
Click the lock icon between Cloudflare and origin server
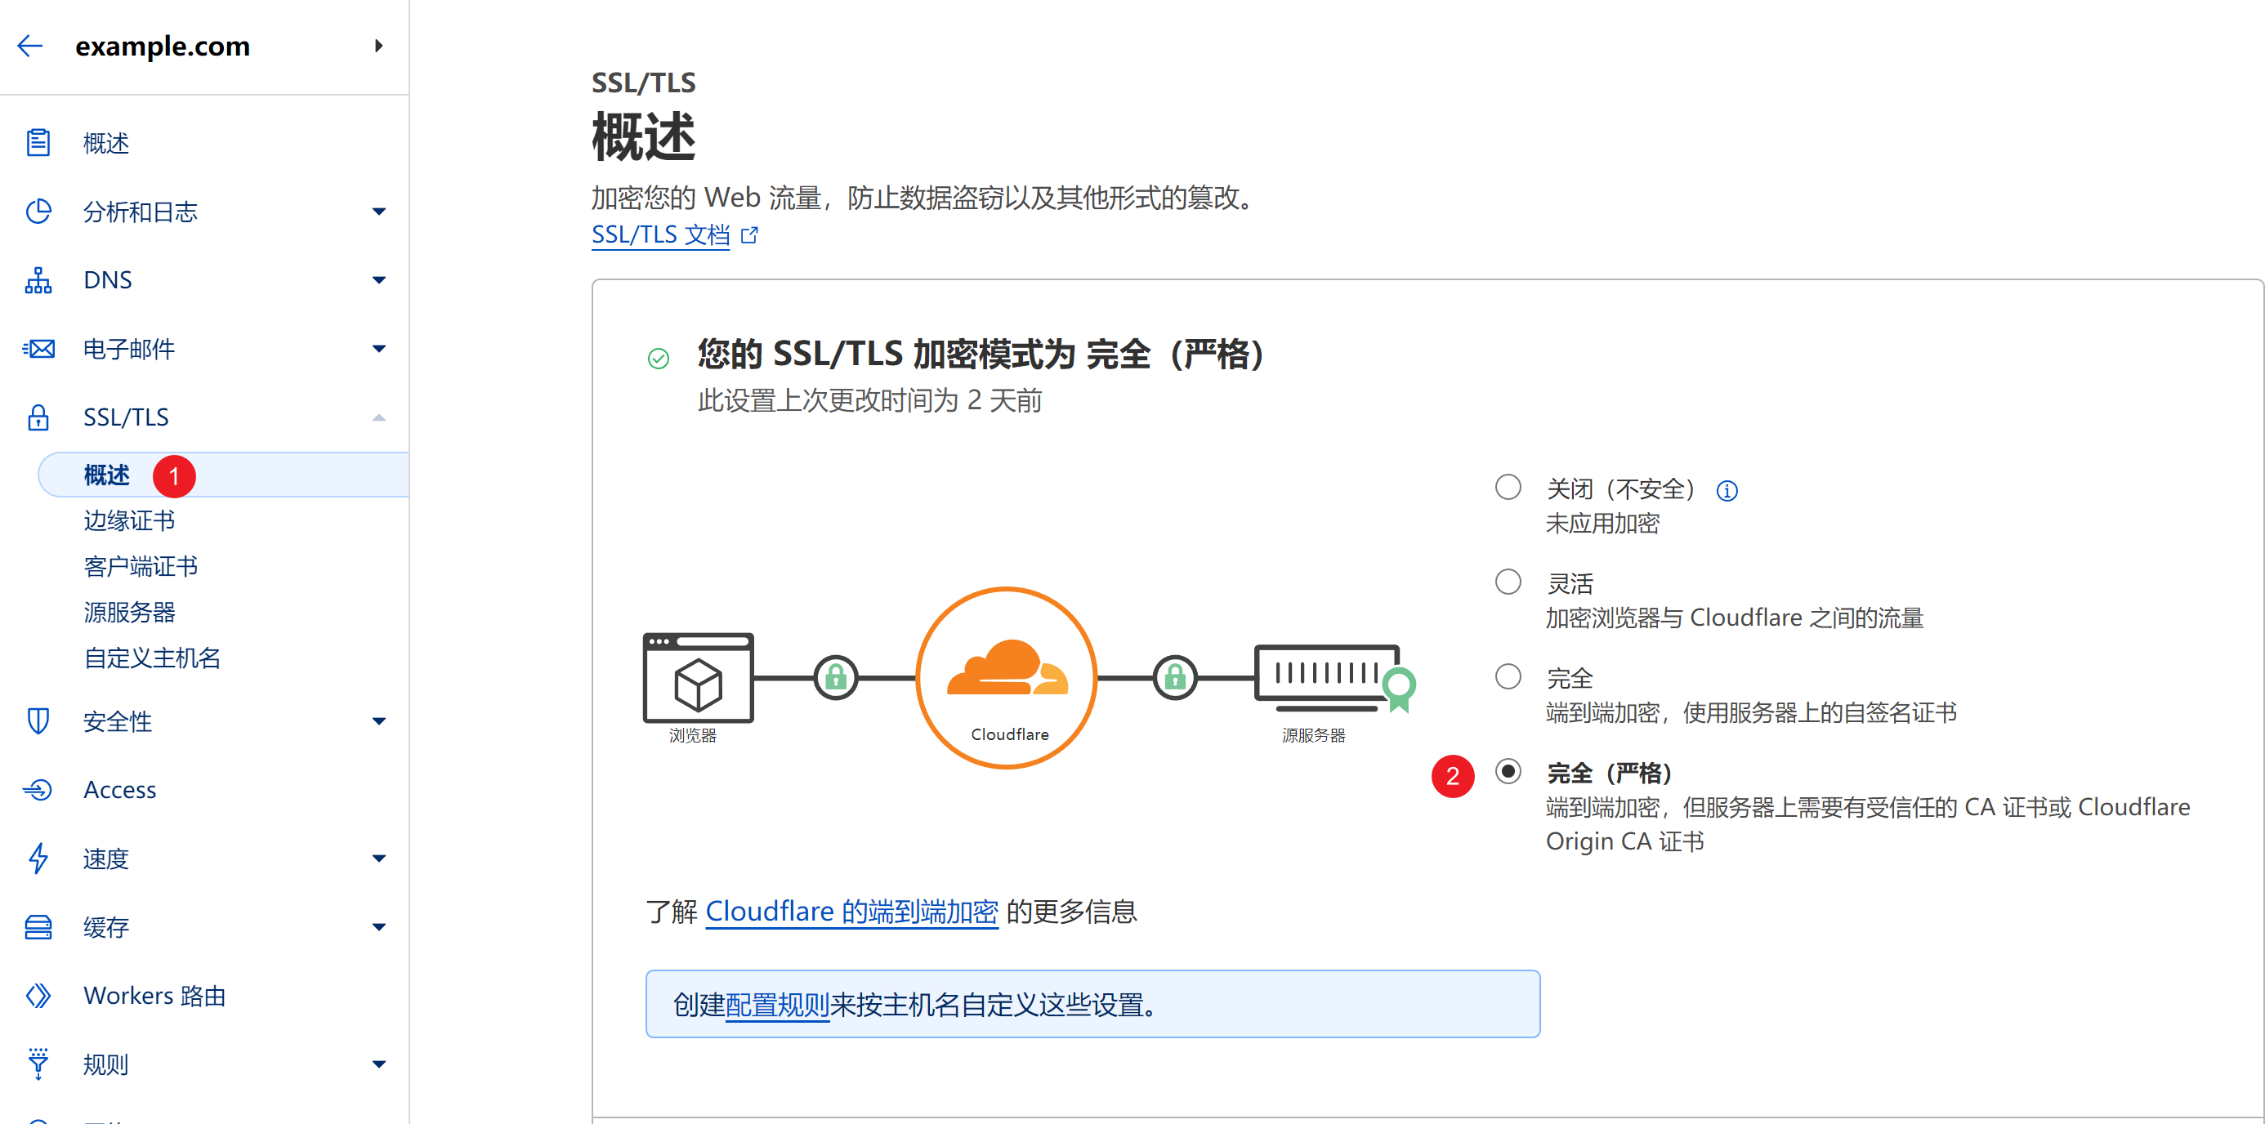1175,677
